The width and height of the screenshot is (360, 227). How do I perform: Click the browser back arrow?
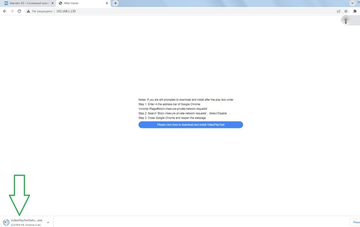click(5, 11)
